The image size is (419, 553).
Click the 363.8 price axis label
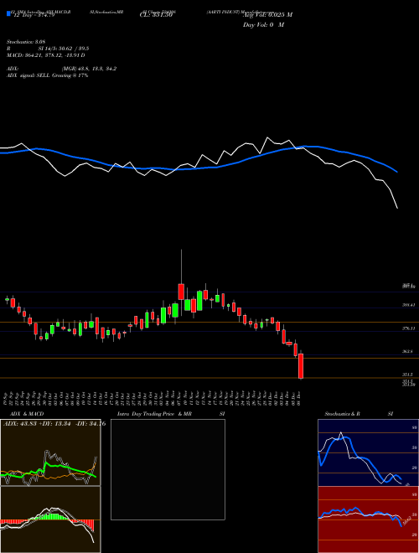click(408, 352)
